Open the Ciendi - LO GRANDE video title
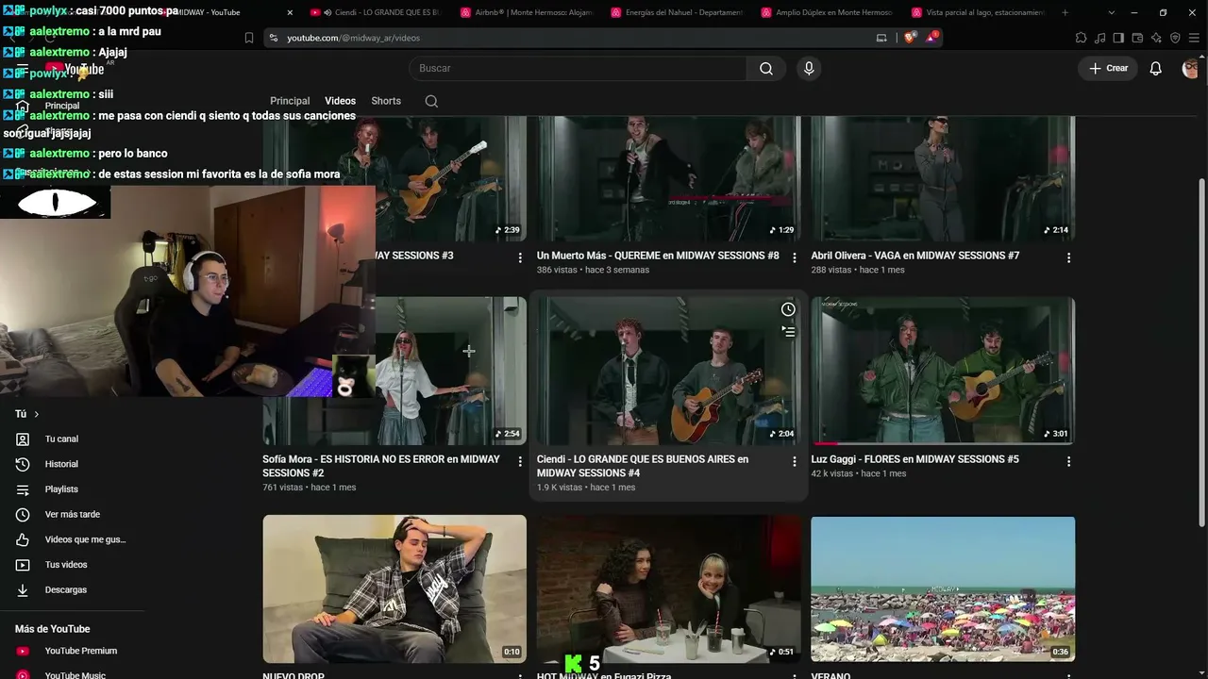 pyautogui.click(x=643, y=466)
